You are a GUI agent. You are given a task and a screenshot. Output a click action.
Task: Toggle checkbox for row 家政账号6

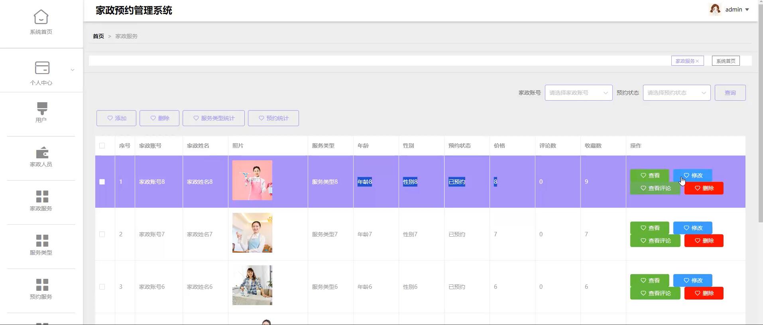tap(102, 287)
